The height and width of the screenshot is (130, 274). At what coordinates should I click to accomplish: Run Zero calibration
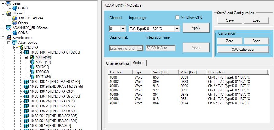[230, 41]
